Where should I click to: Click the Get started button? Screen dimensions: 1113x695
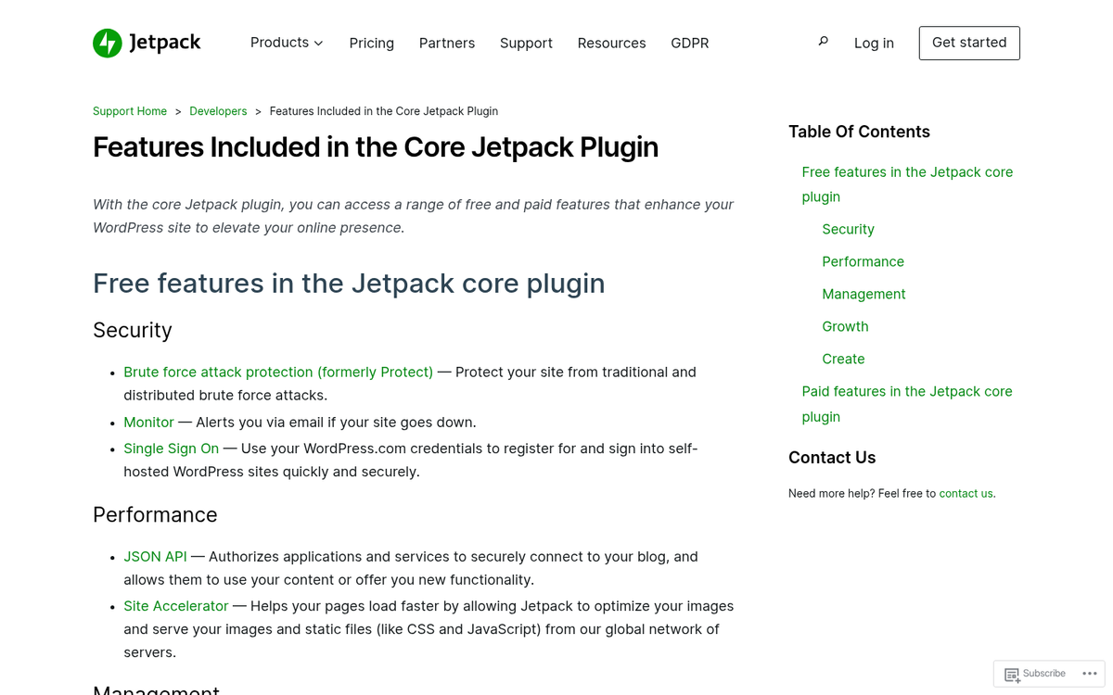pos(969,43)
